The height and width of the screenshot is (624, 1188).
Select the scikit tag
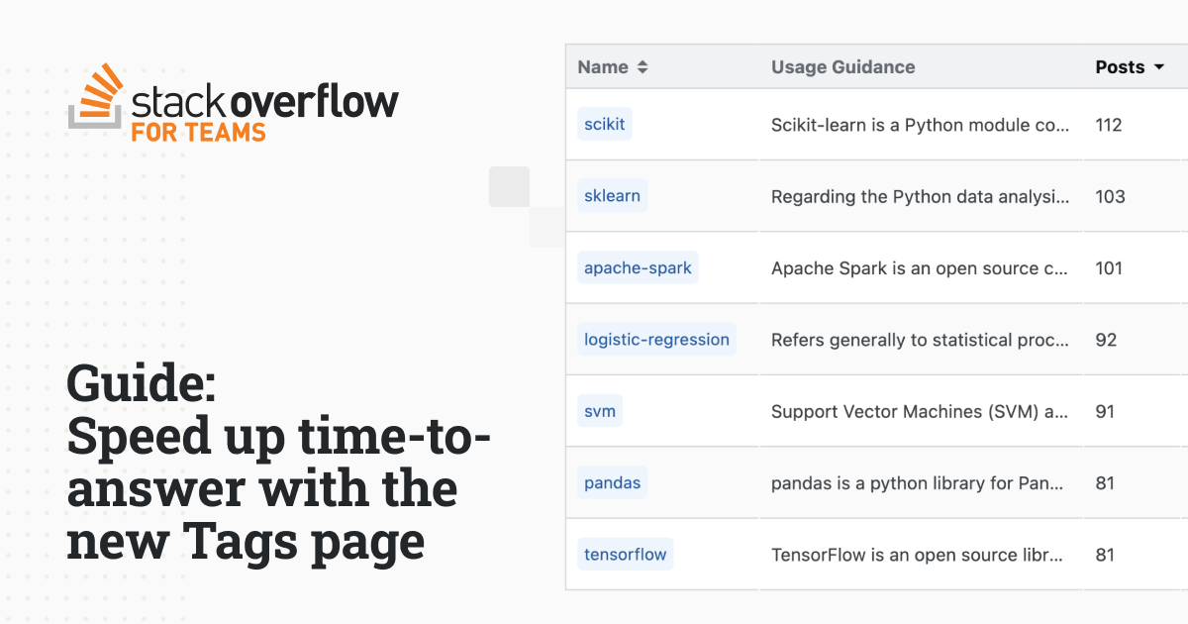[x=604, y=125]
